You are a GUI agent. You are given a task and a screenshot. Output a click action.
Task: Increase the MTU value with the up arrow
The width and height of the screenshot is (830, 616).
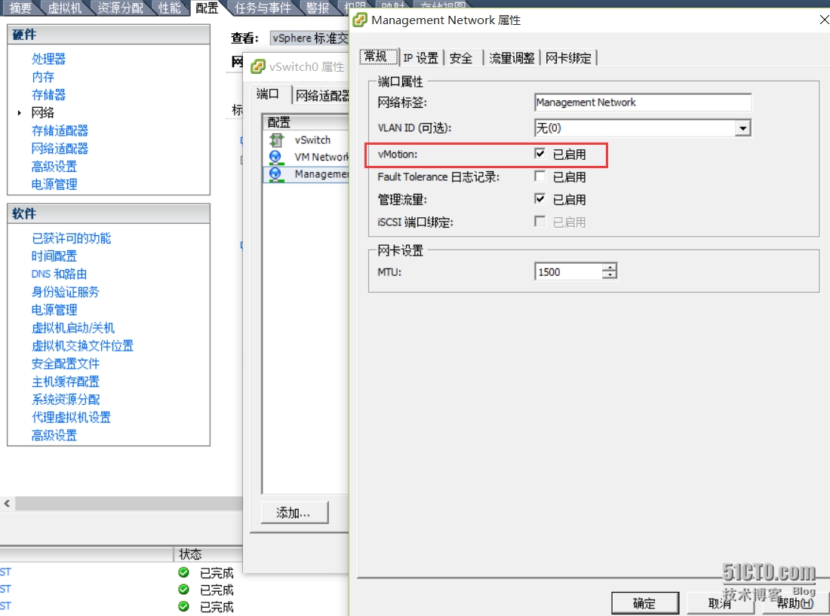(610, 268)
